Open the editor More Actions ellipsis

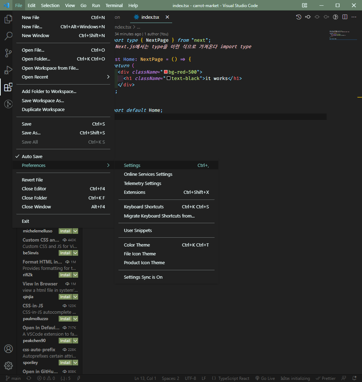click(x=354, y=17)
